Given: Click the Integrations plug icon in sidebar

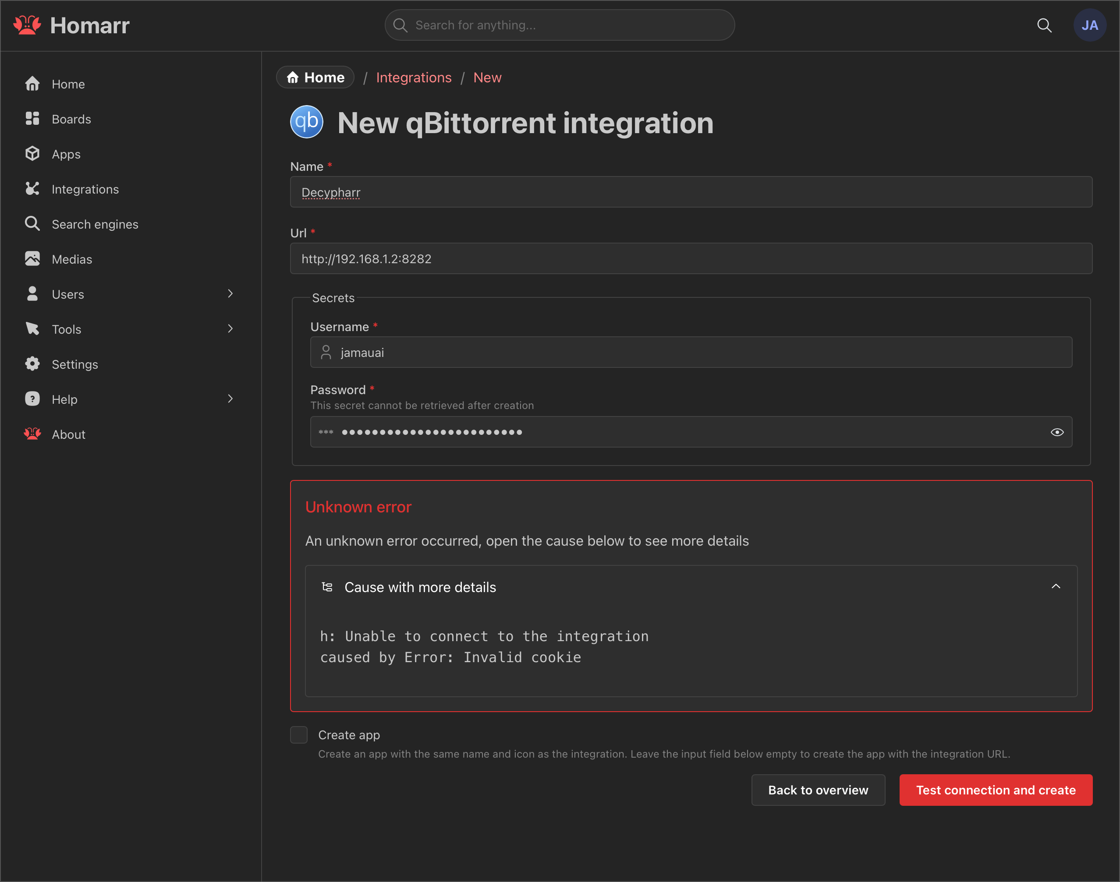Looking at the screenshot, I should click(32, 189).
